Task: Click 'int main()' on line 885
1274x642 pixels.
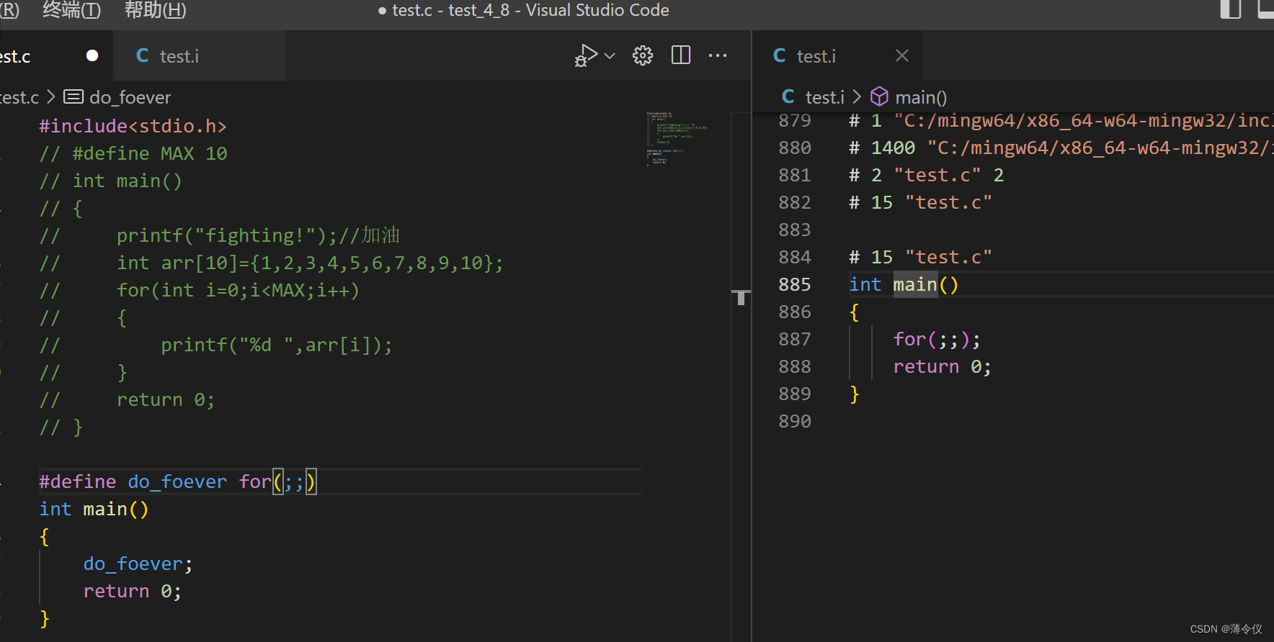Action: tap(904, 284)
